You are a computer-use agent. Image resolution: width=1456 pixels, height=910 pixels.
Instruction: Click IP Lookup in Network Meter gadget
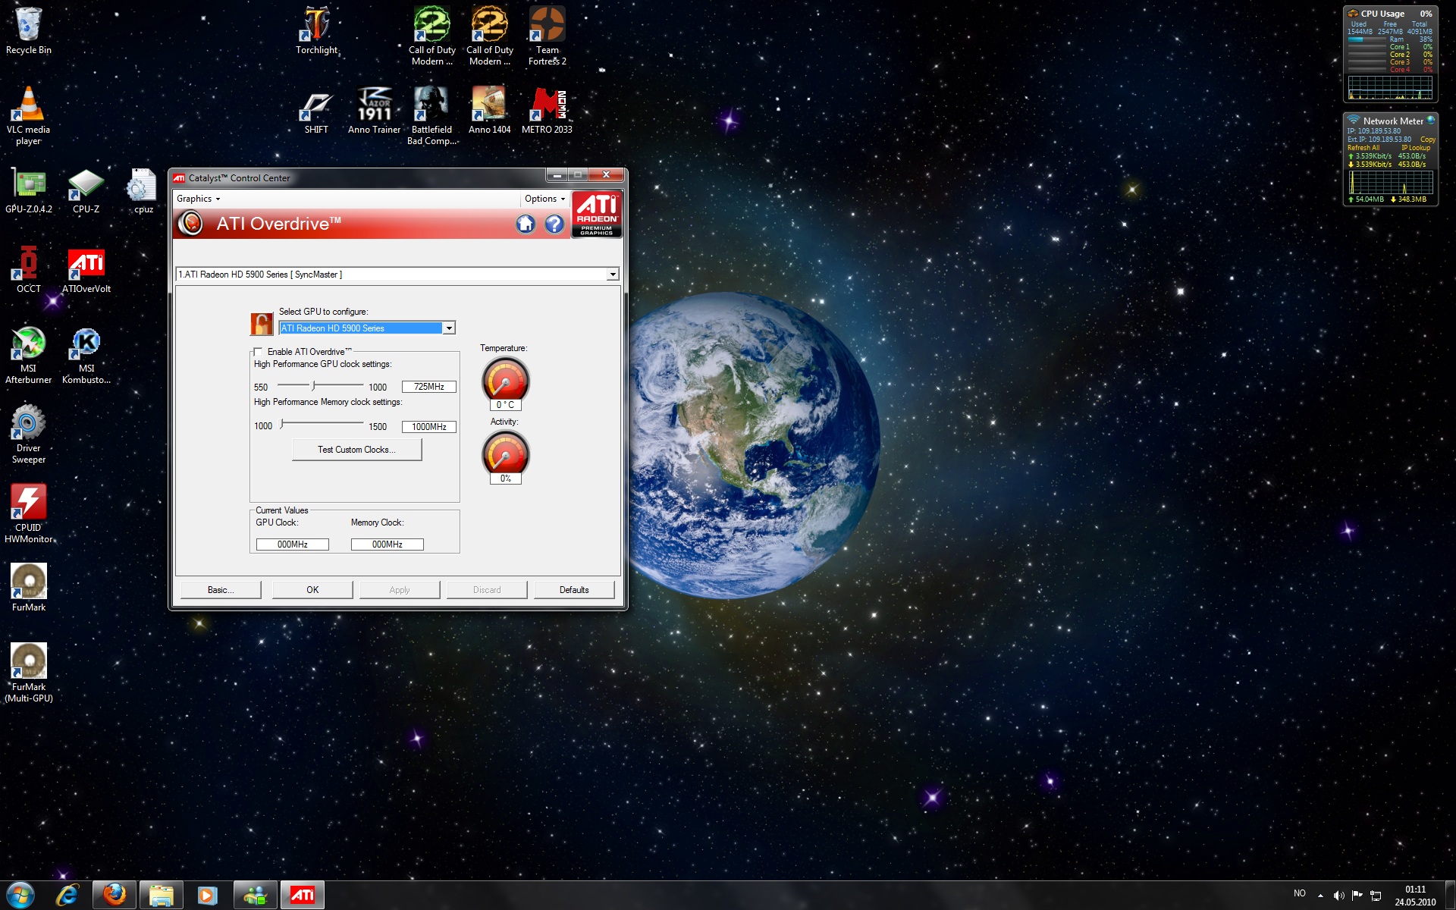[x=1416, y=148]
